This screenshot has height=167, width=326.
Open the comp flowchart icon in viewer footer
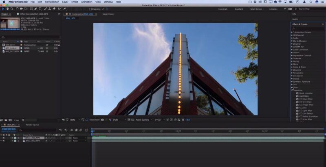coord(179,120)
